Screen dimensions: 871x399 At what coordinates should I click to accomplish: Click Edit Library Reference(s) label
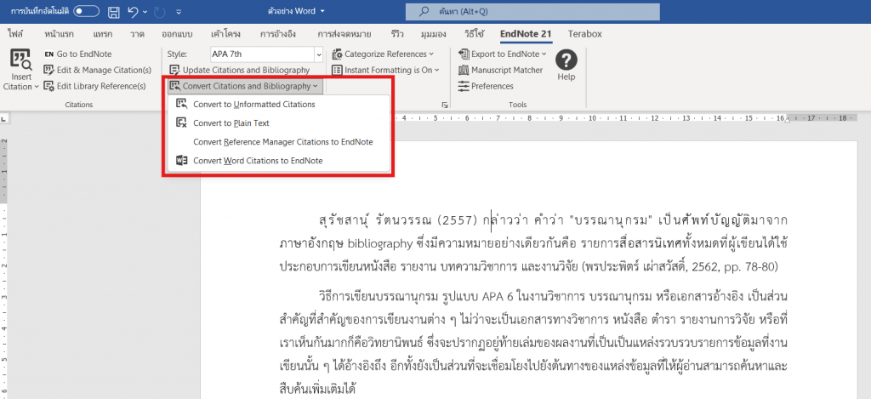pos(101,86)
